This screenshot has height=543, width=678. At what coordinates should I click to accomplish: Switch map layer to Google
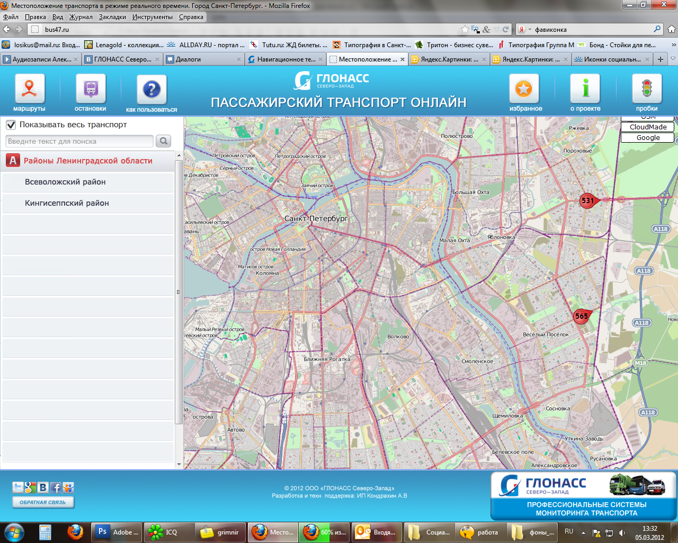click(647, 137)
